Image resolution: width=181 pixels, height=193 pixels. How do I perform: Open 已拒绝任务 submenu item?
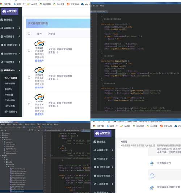(10, 100)
